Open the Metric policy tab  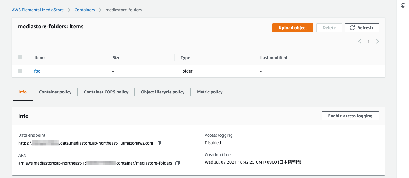[210, 92]
